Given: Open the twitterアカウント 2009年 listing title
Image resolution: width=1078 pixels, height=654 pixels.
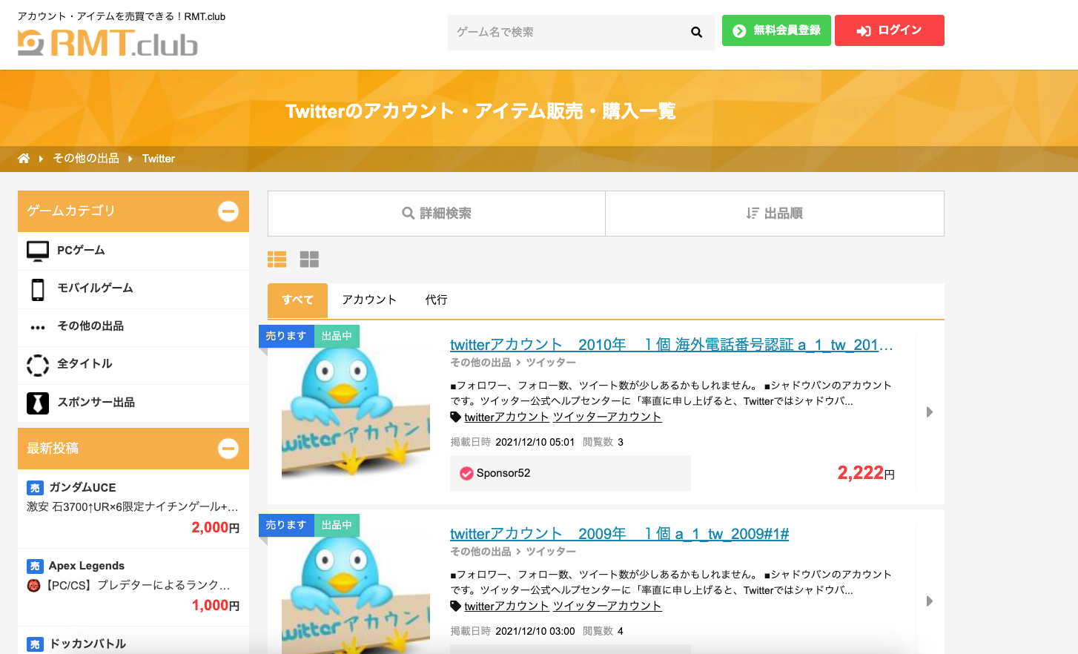Looking at the screenshot, I should tap(619, 534).
